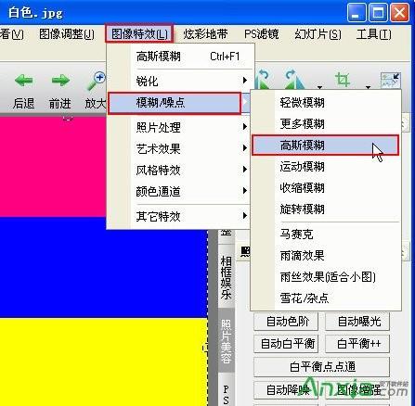This screenshot has height=406, width=415.
Task: Click the blue band of the image
Action: pyautogui.click(x=104, y=268)
